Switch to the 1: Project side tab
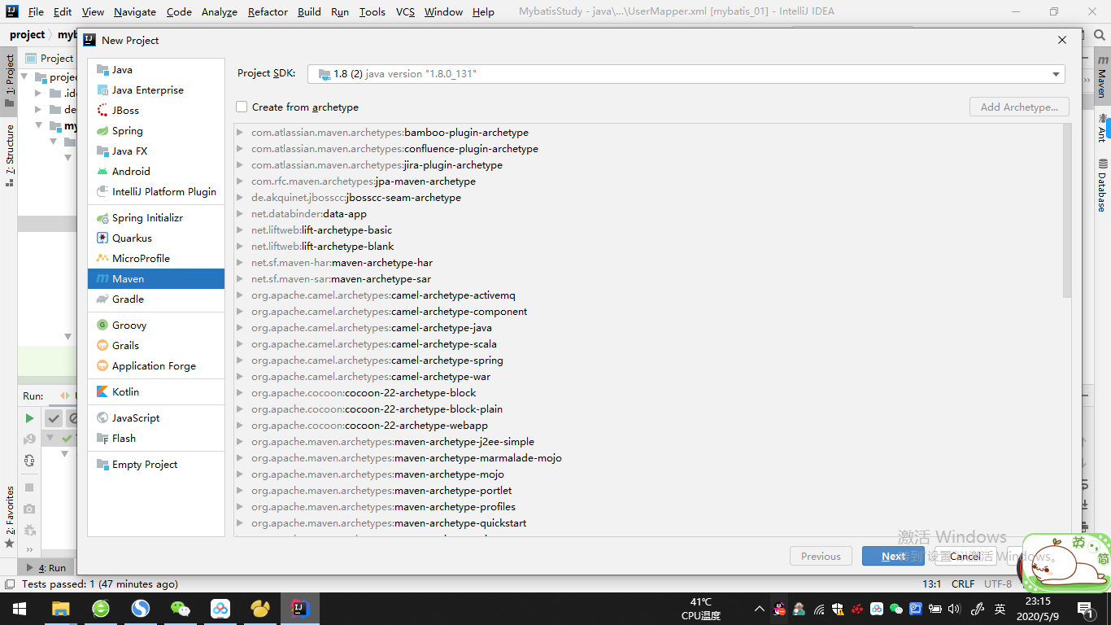The width and height of the screenshot is (1111, 625). 10,81
